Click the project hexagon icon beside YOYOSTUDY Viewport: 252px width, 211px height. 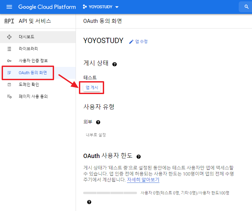[x=85, y=7]
